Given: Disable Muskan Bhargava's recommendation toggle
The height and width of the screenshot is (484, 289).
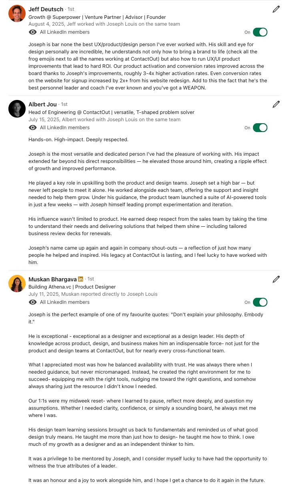Looking at the screenshot, I should tap(260, 302).
